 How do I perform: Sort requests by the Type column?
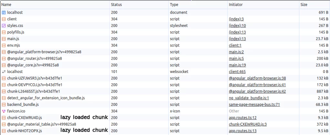[x=174, y=5]
